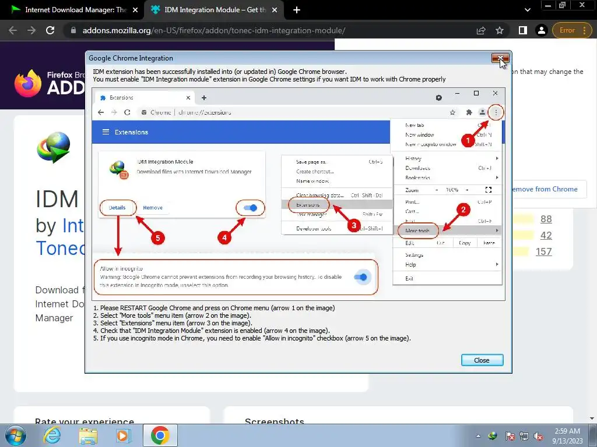The image size is (597, 447).
Task: Show hidden system tray icons
Action: point(478,436)
